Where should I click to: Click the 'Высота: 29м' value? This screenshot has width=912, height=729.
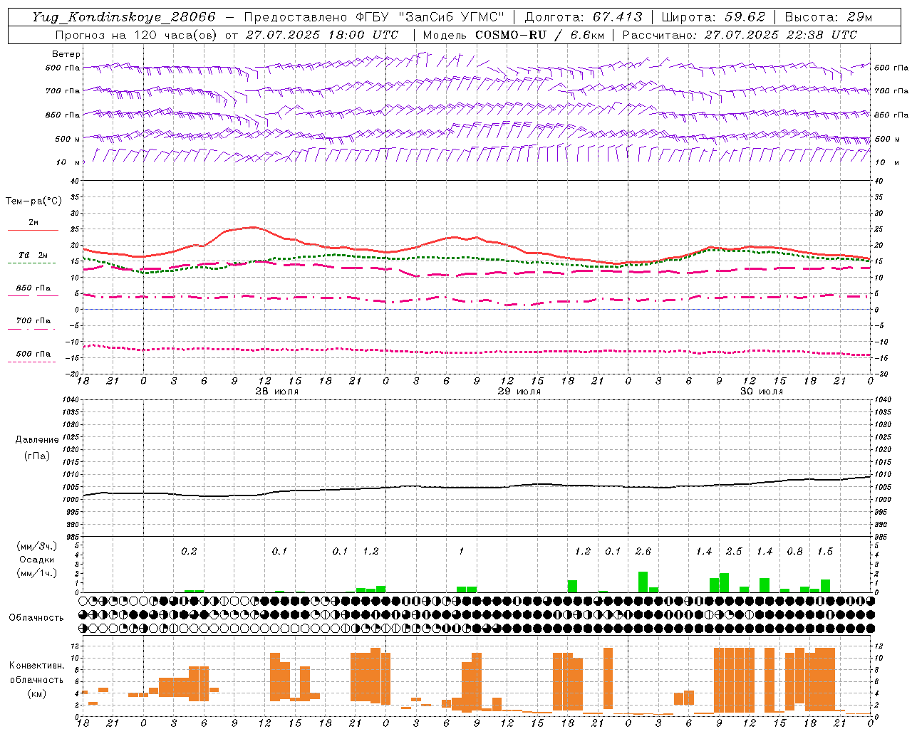pyautogui.click(x=828, y=17)
